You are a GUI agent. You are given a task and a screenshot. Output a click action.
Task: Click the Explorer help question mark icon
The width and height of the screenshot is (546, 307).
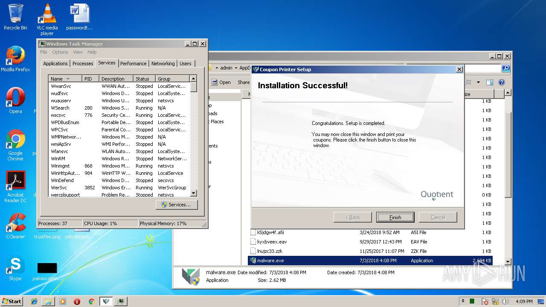pyautogui.click(x=502, y=82)
